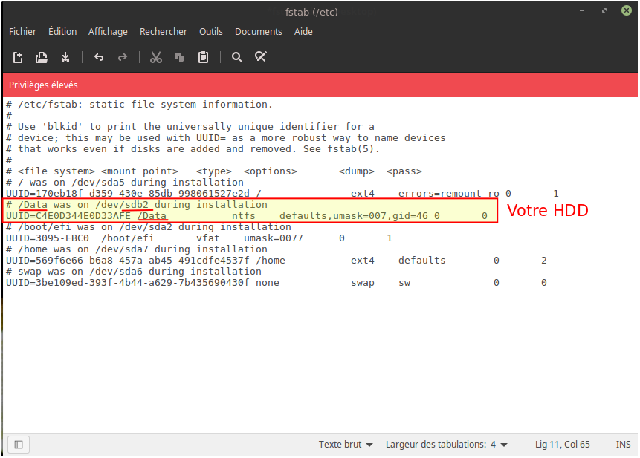
Task: Click 'errors=remount-ro' option text
Action: pyautogui.click(x=448, y=194)
